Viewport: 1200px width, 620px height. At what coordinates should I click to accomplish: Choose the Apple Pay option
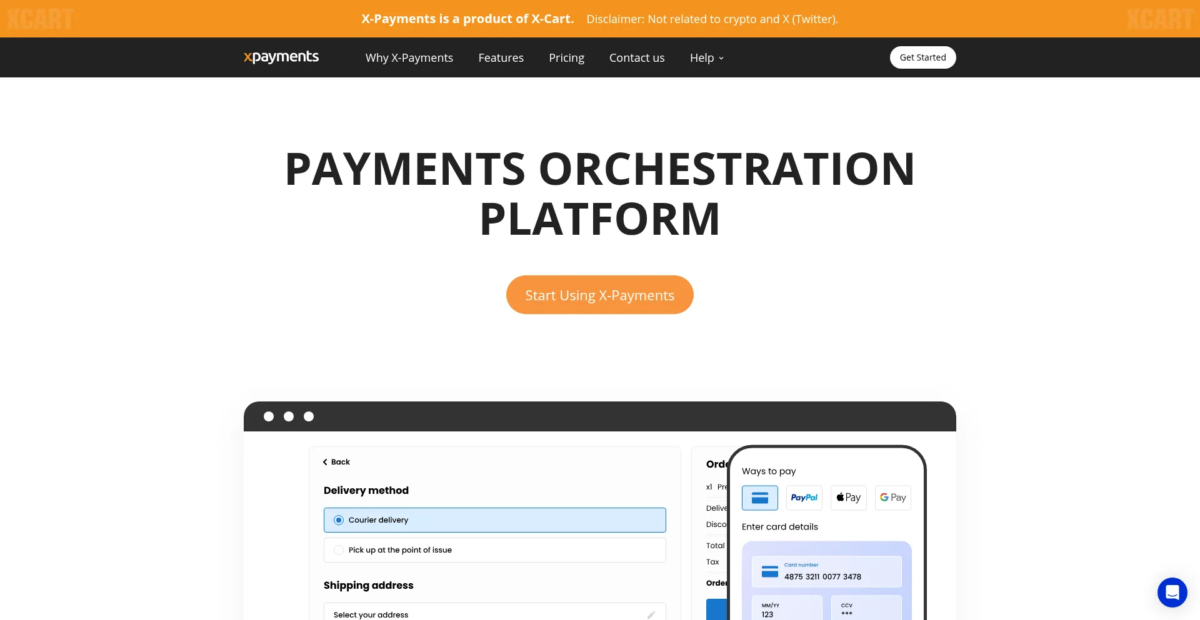[848, 498]
